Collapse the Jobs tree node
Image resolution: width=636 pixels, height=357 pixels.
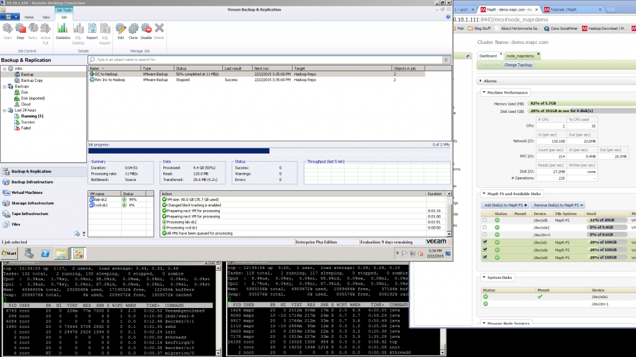pyautogui.click(x=4, y=69)
